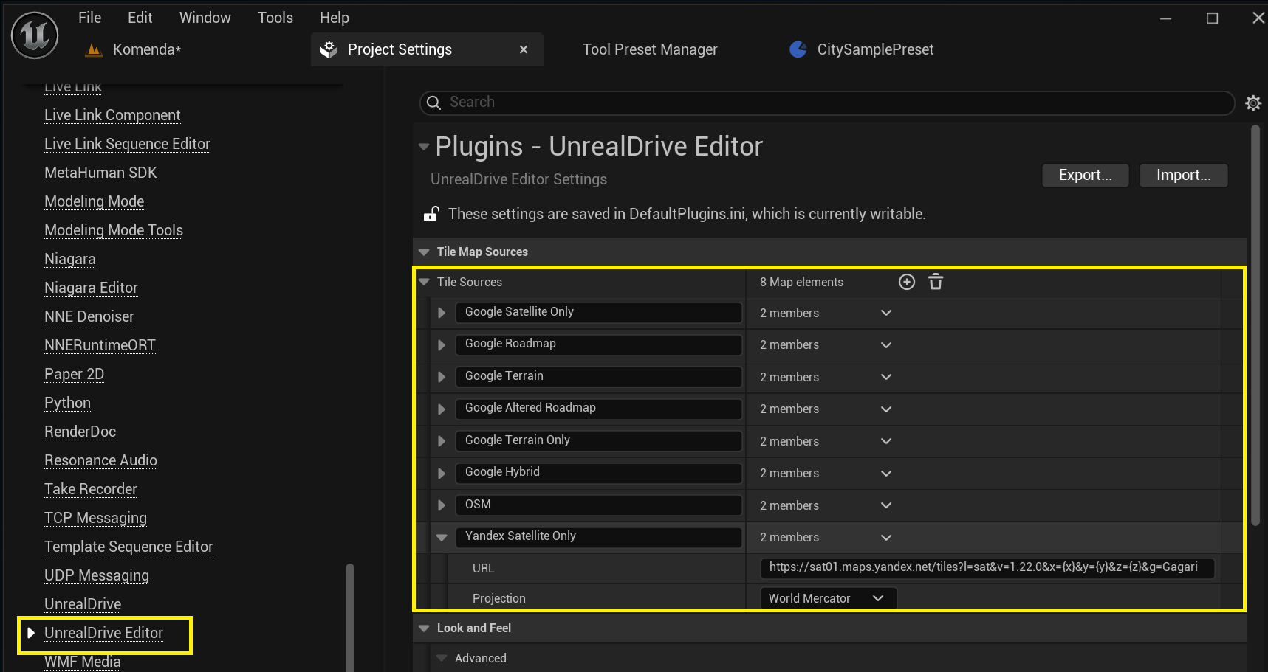Click the Unreal Engine logo icon
The image size is (1268, 672).
coord(35,35)
